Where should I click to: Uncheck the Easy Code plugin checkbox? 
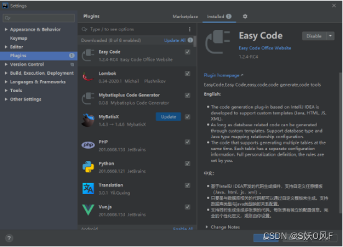(188, 52)
